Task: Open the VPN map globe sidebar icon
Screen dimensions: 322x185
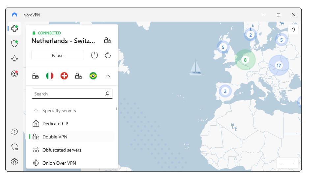Action: coord(14,29)
